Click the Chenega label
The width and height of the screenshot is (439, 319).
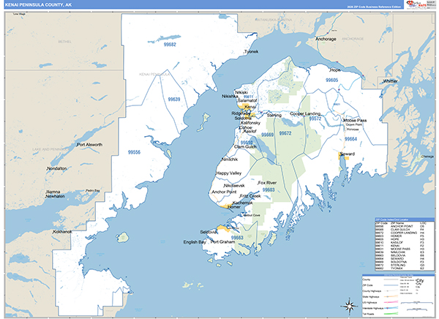pos(427,157)
